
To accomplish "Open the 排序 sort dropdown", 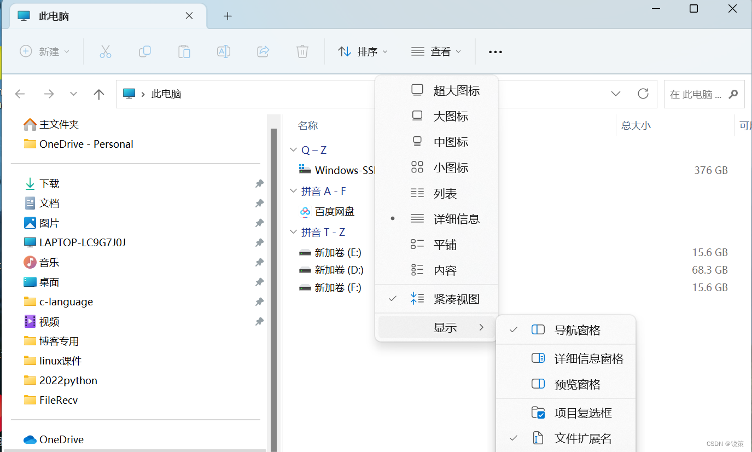I will tap(363, 51).
